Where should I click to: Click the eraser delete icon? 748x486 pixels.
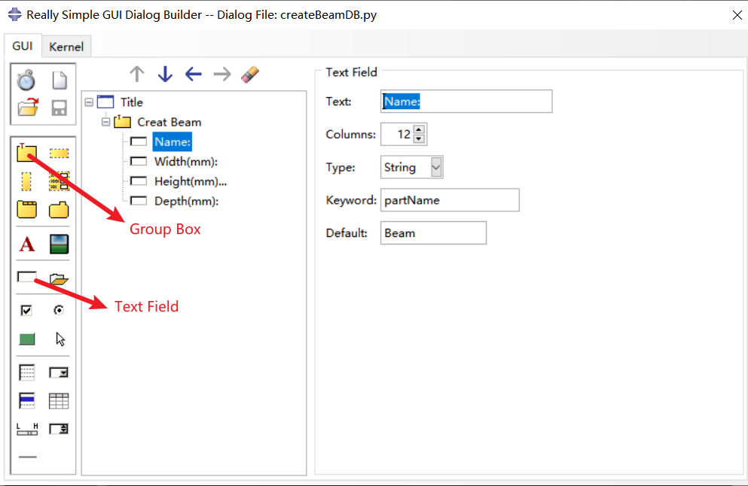click(x=250, y=74)
